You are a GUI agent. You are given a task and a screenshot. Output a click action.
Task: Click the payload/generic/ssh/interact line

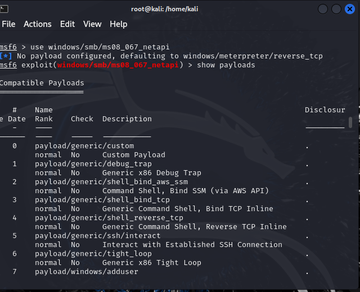tap(98, 236)
